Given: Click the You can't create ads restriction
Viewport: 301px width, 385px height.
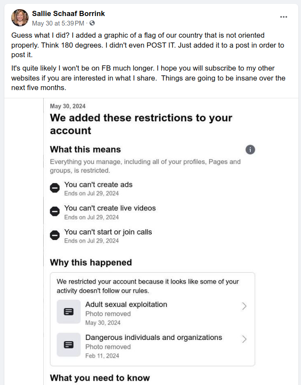Looking at the screenshot, I should [99, 184].
